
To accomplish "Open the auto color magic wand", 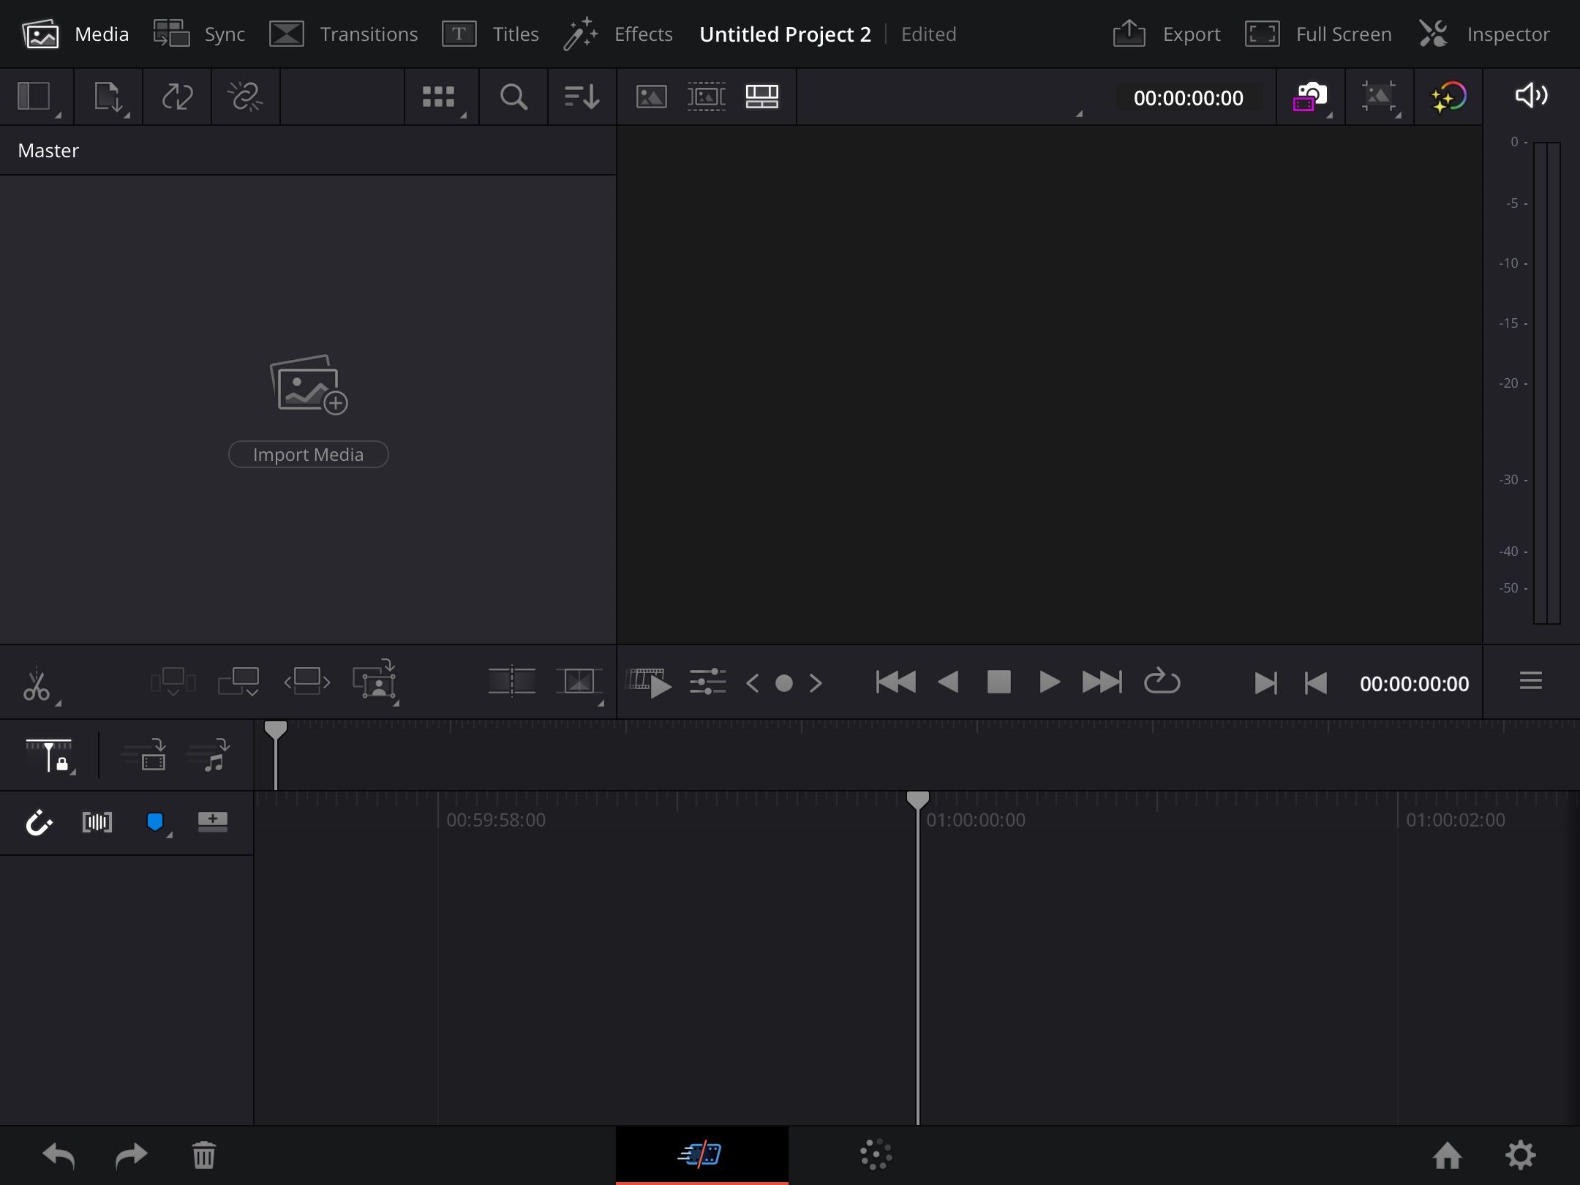I will (1448, 97).
